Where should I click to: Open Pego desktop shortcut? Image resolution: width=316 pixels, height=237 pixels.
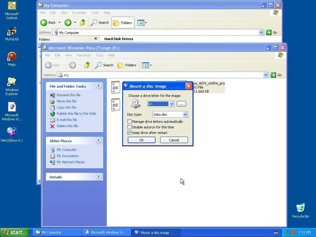point(12,59)
